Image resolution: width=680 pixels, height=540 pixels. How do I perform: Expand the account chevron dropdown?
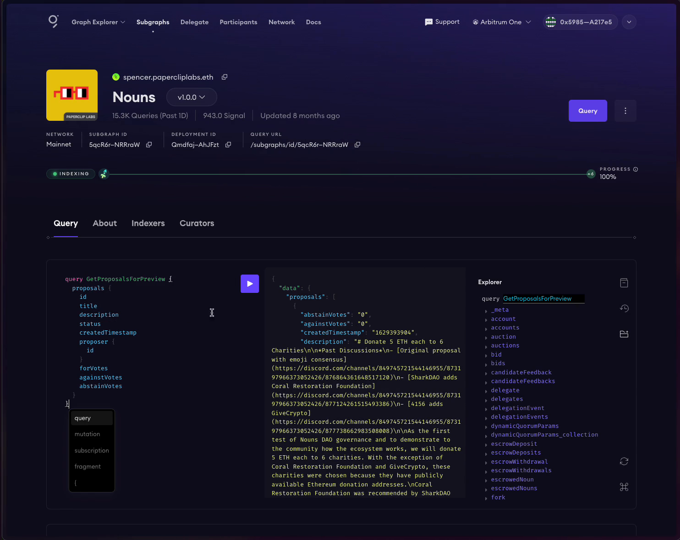(x=629, y=22)
